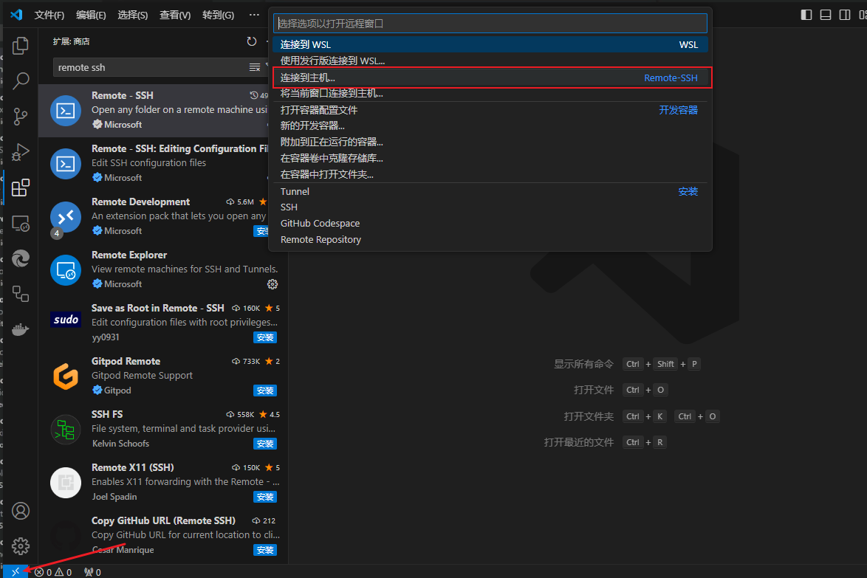This screenshot has width=867, height=578.
Task: Open the two-linked-squares view in the activity bar
Action: 21,293
